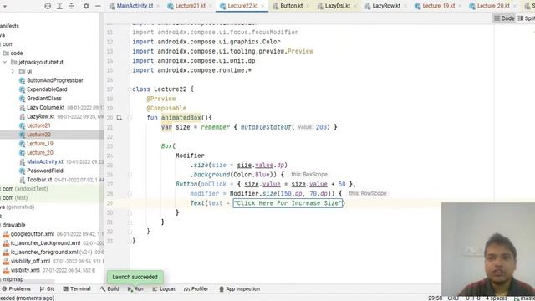Open the Build tool window

tap(110, 289)
